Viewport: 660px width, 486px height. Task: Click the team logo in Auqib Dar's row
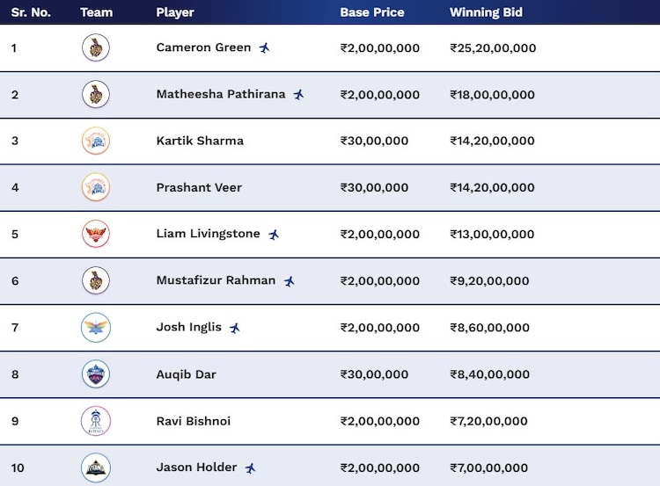click(96, 374)
